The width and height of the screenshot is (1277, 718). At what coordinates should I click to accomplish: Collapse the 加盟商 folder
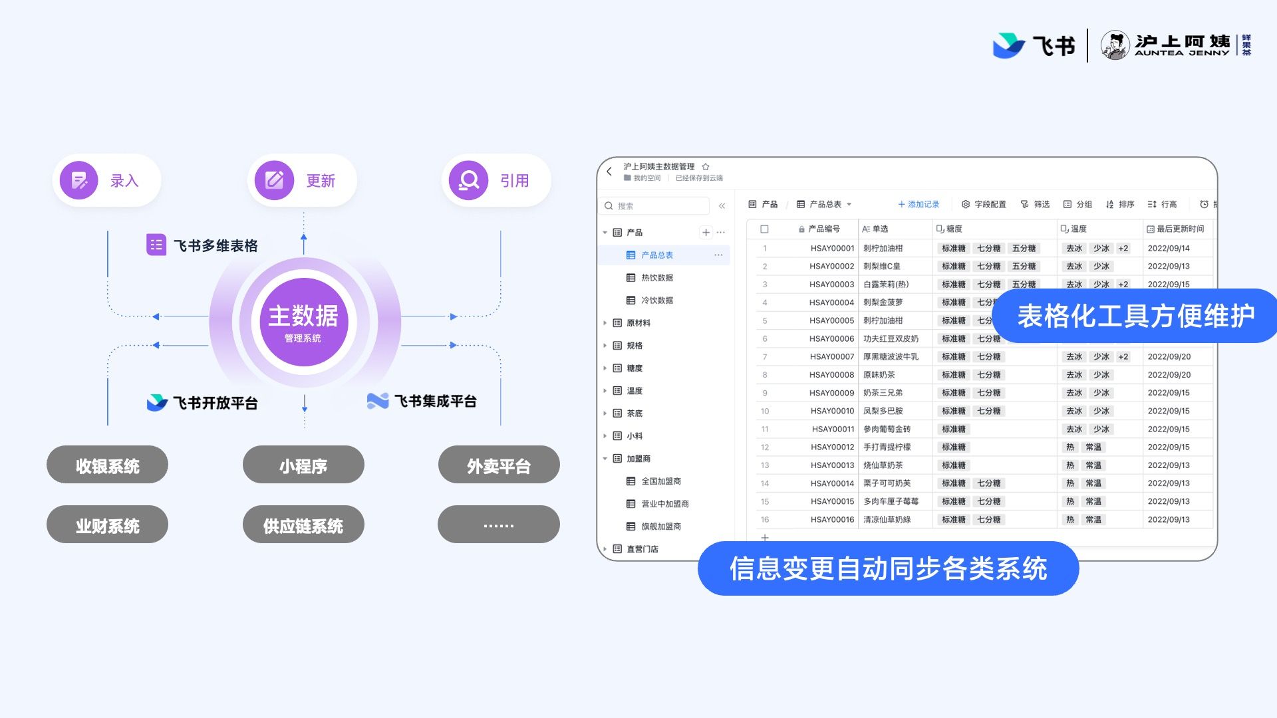point(605,459)
